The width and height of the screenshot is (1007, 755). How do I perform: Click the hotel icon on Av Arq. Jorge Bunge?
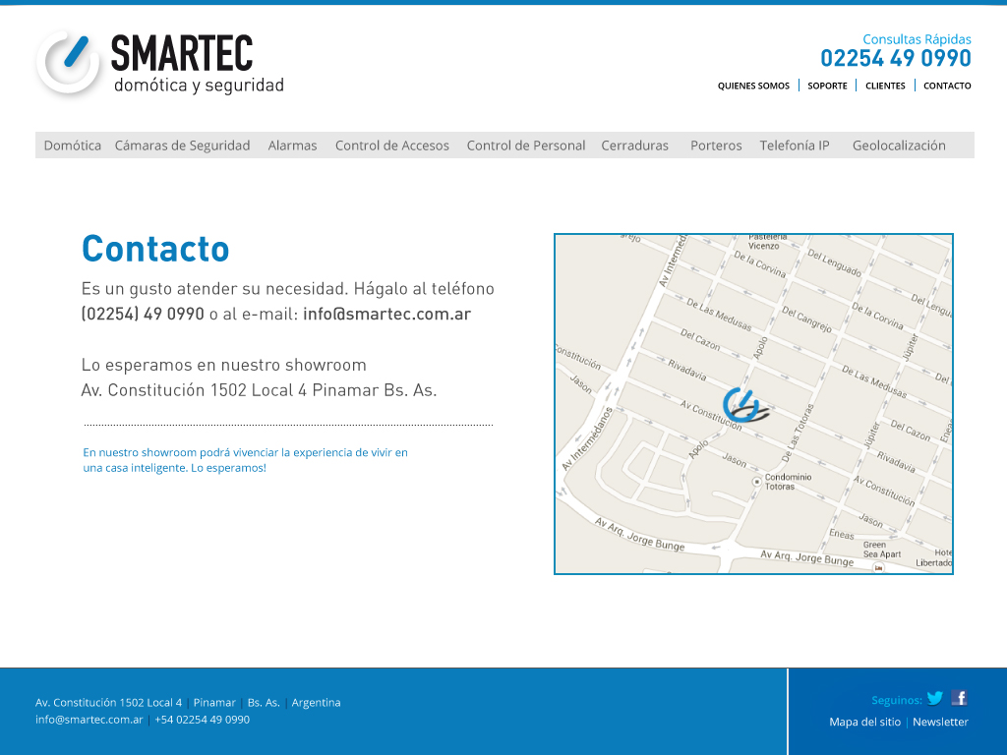[x=878, y=567]
